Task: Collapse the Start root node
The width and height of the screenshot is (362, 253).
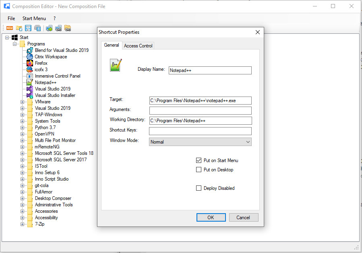Action: (x=7, y=37)
